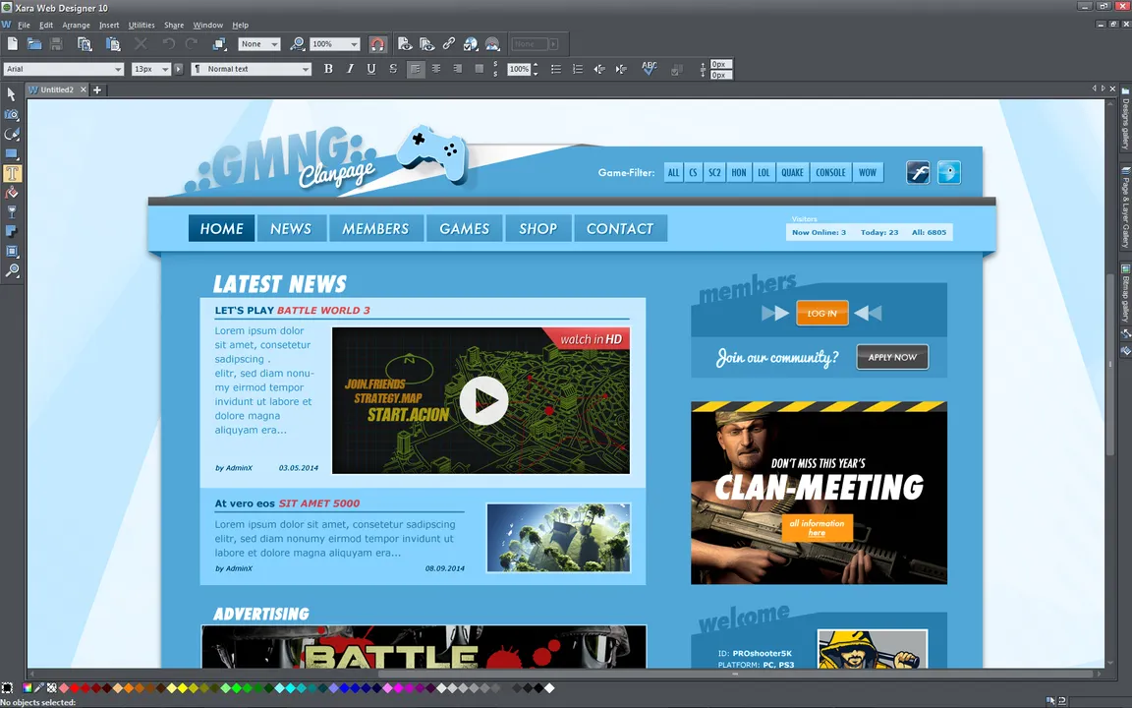Open the colour editor icon on the colour line
The image size is (1132, 708).
pyautogui.click(x=28, y=687)
